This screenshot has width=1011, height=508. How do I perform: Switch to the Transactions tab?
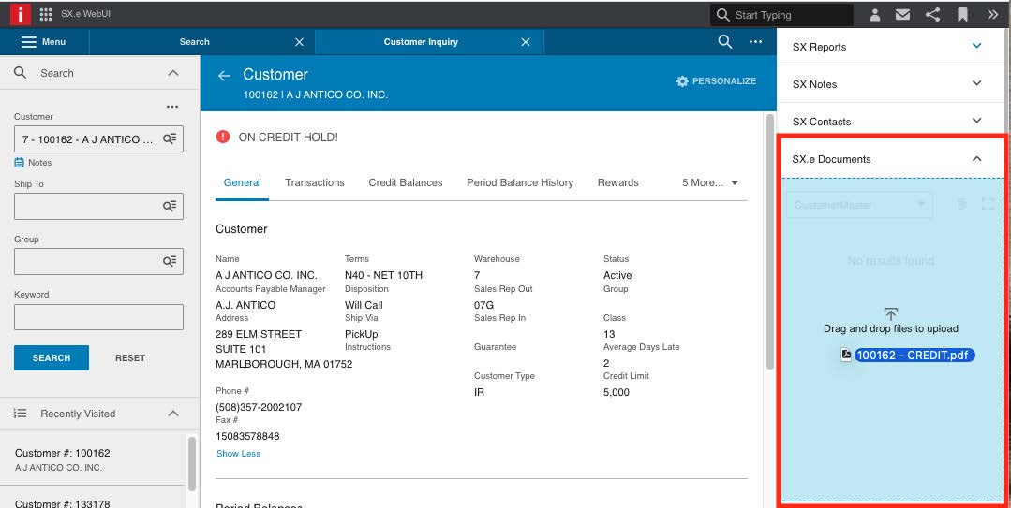(315, 182)
